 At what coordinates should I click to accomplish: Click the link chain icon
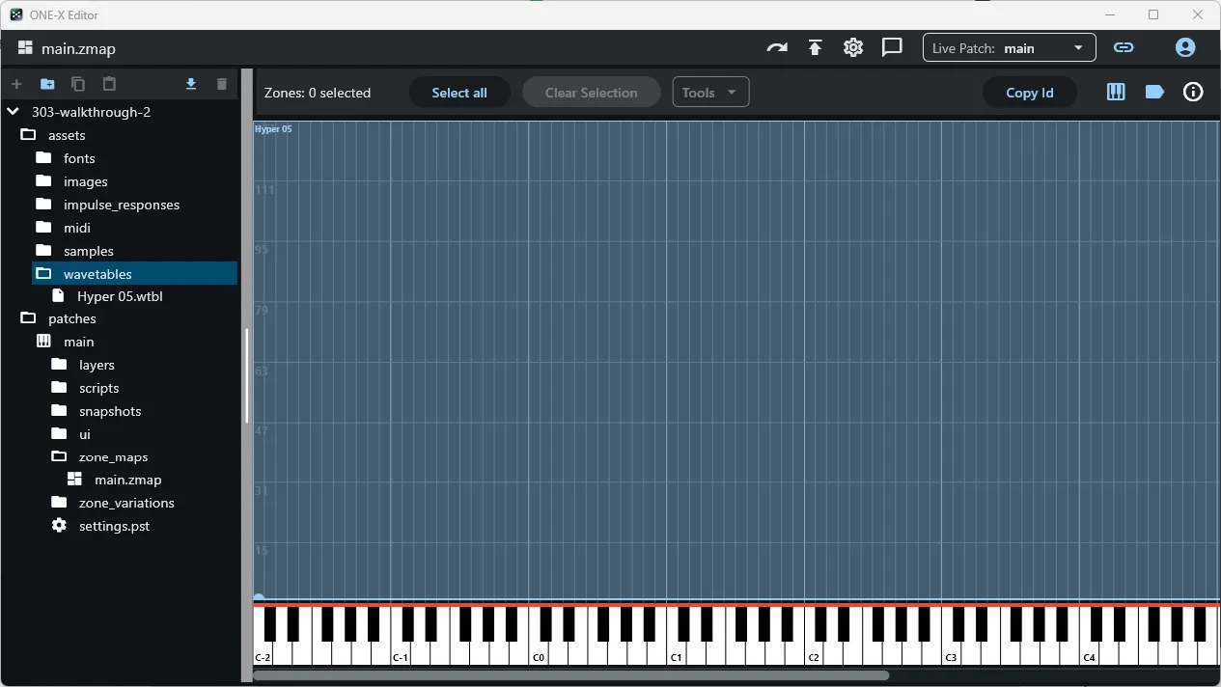1124,47
